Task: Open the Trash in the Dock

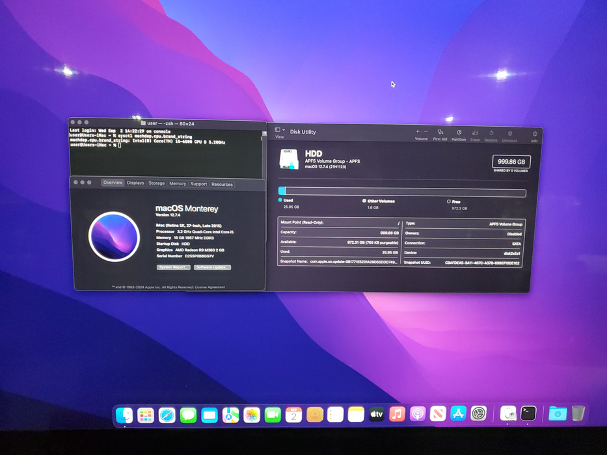Action: click(x=578, y=413)
